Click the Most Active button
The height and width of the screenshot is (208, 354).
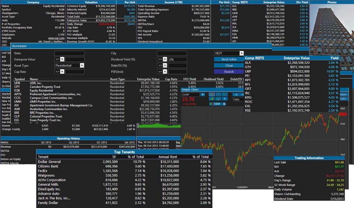click(x=229, y=59)
